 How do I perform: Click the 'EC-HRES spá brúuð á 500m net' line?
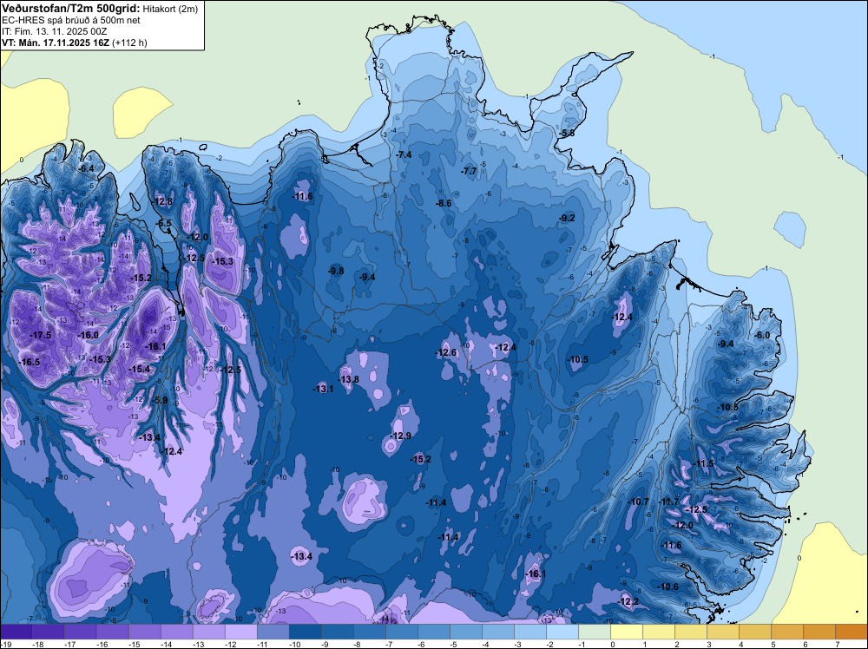tap(71, 21)
